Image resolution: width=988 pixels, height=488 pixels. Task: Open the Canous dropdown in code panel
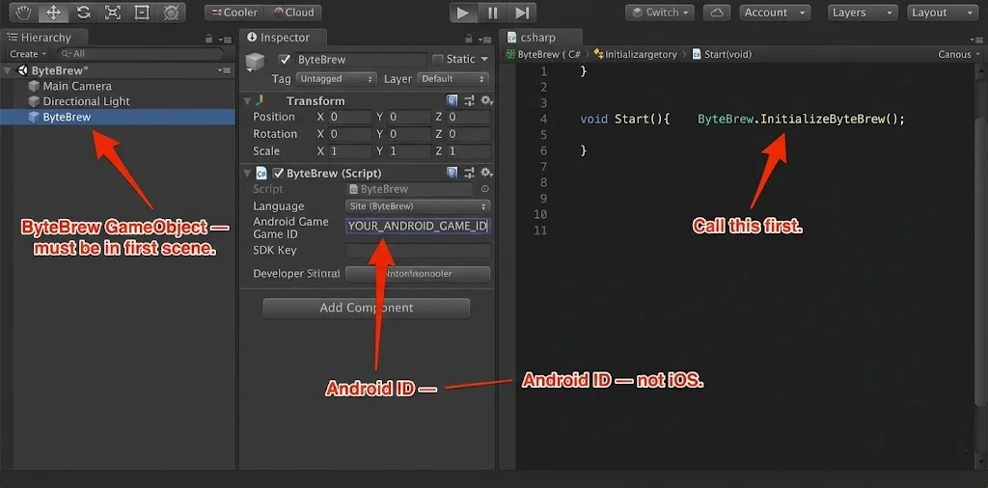point(959,54)
